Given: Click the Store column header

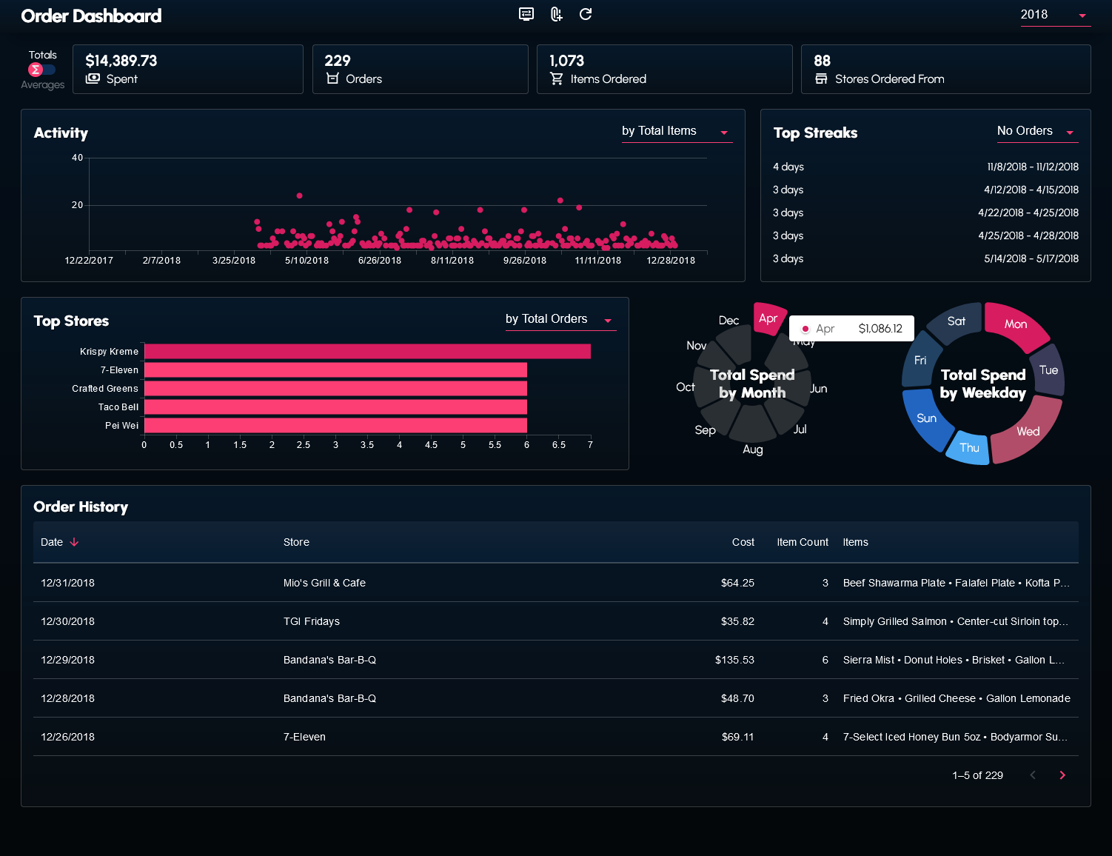Looking at the screenshot, I should point(296,542).
